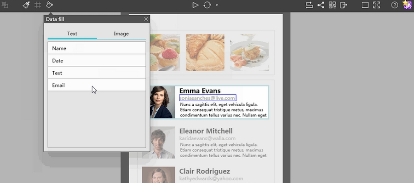This screenshot has height=183, width=414.
Task: Click the swap arrows icon in toolbar
Action: point(309,5)
